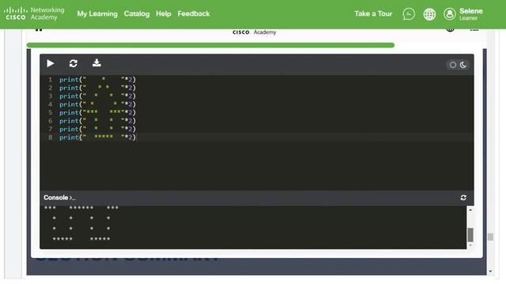Click the console vertical scrollbar thumb

click(470, 235)
